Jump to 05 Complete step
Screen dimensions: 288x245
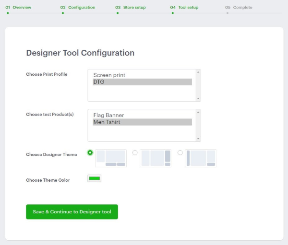[239, 8]
